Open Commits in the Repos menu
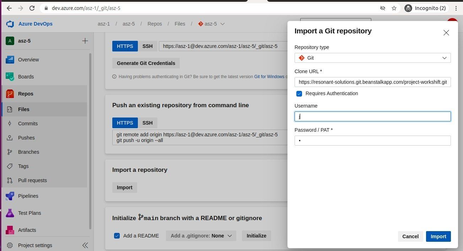The image size is (463, 251). pos(28,124)
